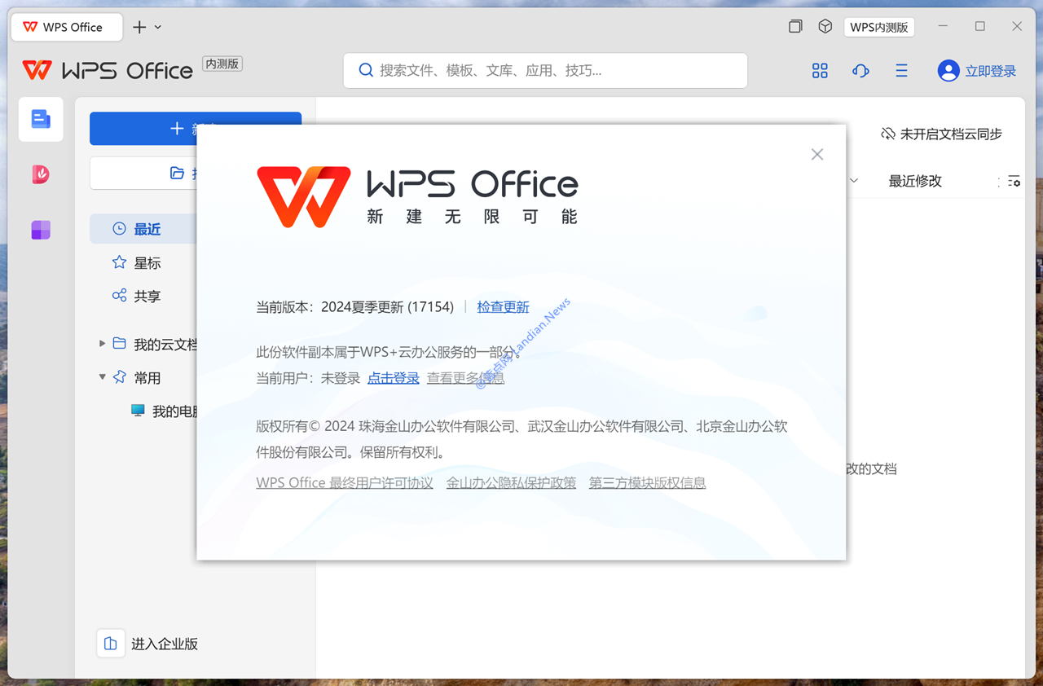Screen dimensions: 1043x686
Task: Open 第三方模块版权信息 link
Action: (647, 482)
